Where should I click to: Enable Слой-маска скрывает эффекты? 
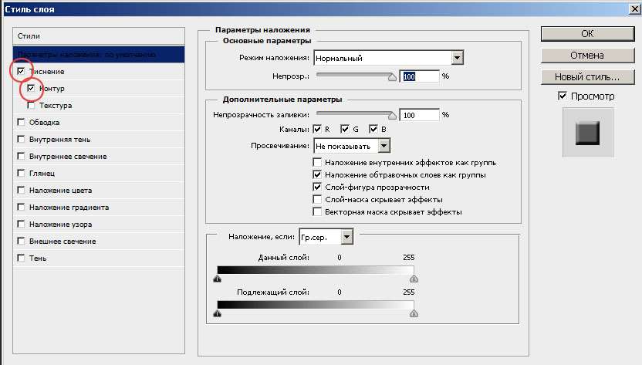tap(317, 200)
